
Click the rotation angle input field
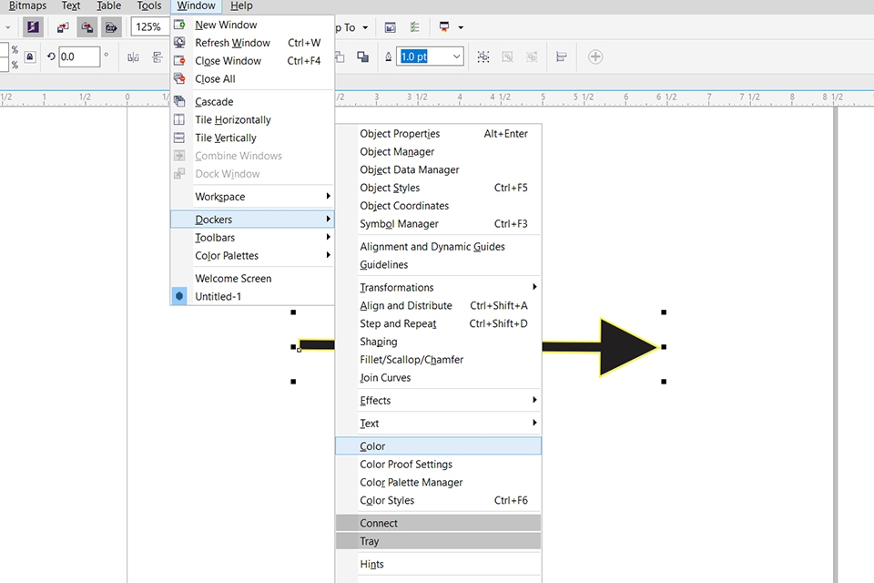tap(78, 56)
